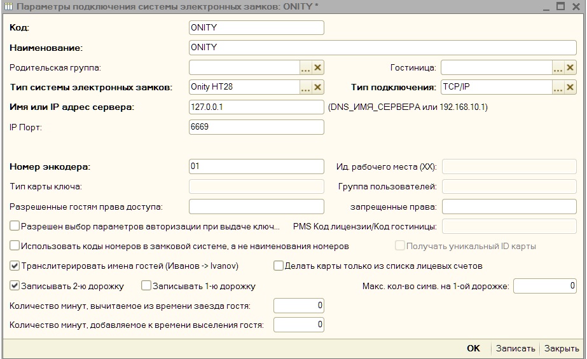Uncheck Записывать 2-ю дорожку
Image resolution: width=587 pixels, height=359 pixels.
pyautogui.click(x=15, y=286)
